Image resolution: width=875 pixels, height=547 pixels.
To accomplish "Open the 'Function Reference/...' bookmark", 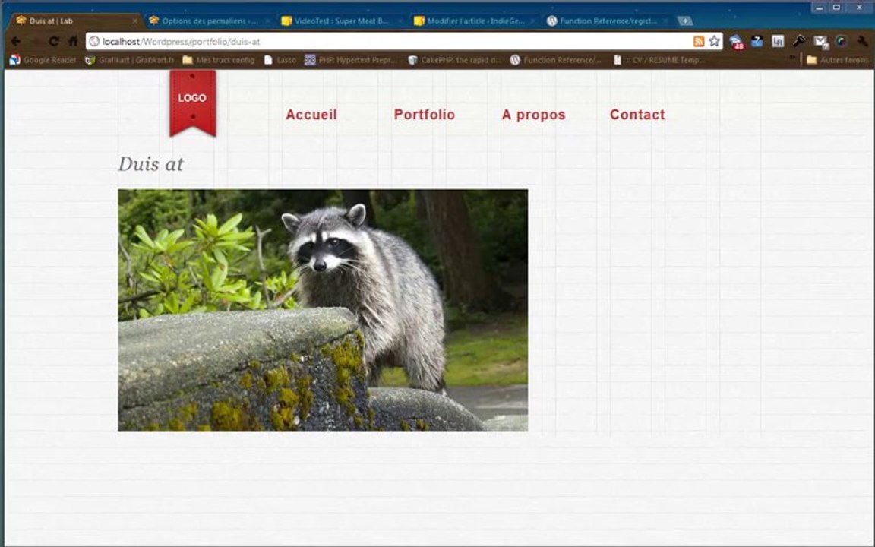I will pos(556,60).
